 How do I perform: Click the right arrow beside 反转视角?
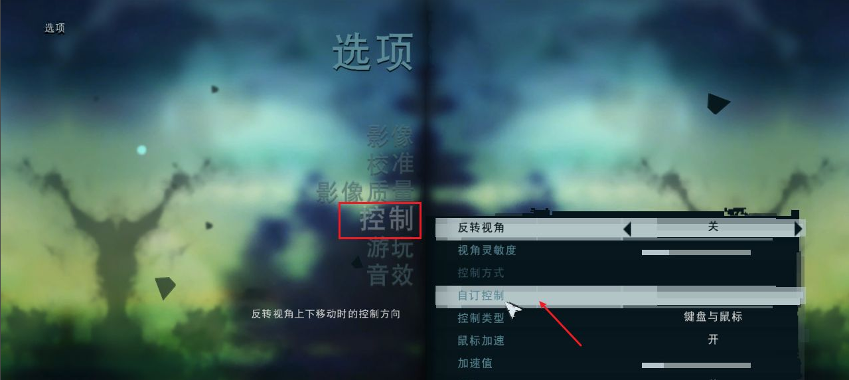point(798,229)
